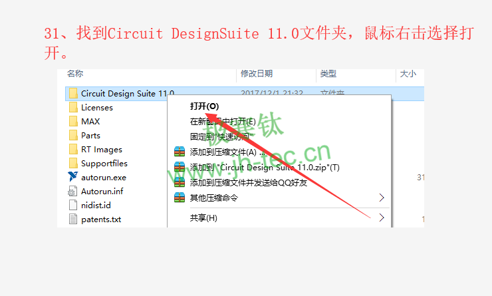This screenshot has width=492, height=296.
Task: Select the RT Images folder name
Action: tap(102, 150)
